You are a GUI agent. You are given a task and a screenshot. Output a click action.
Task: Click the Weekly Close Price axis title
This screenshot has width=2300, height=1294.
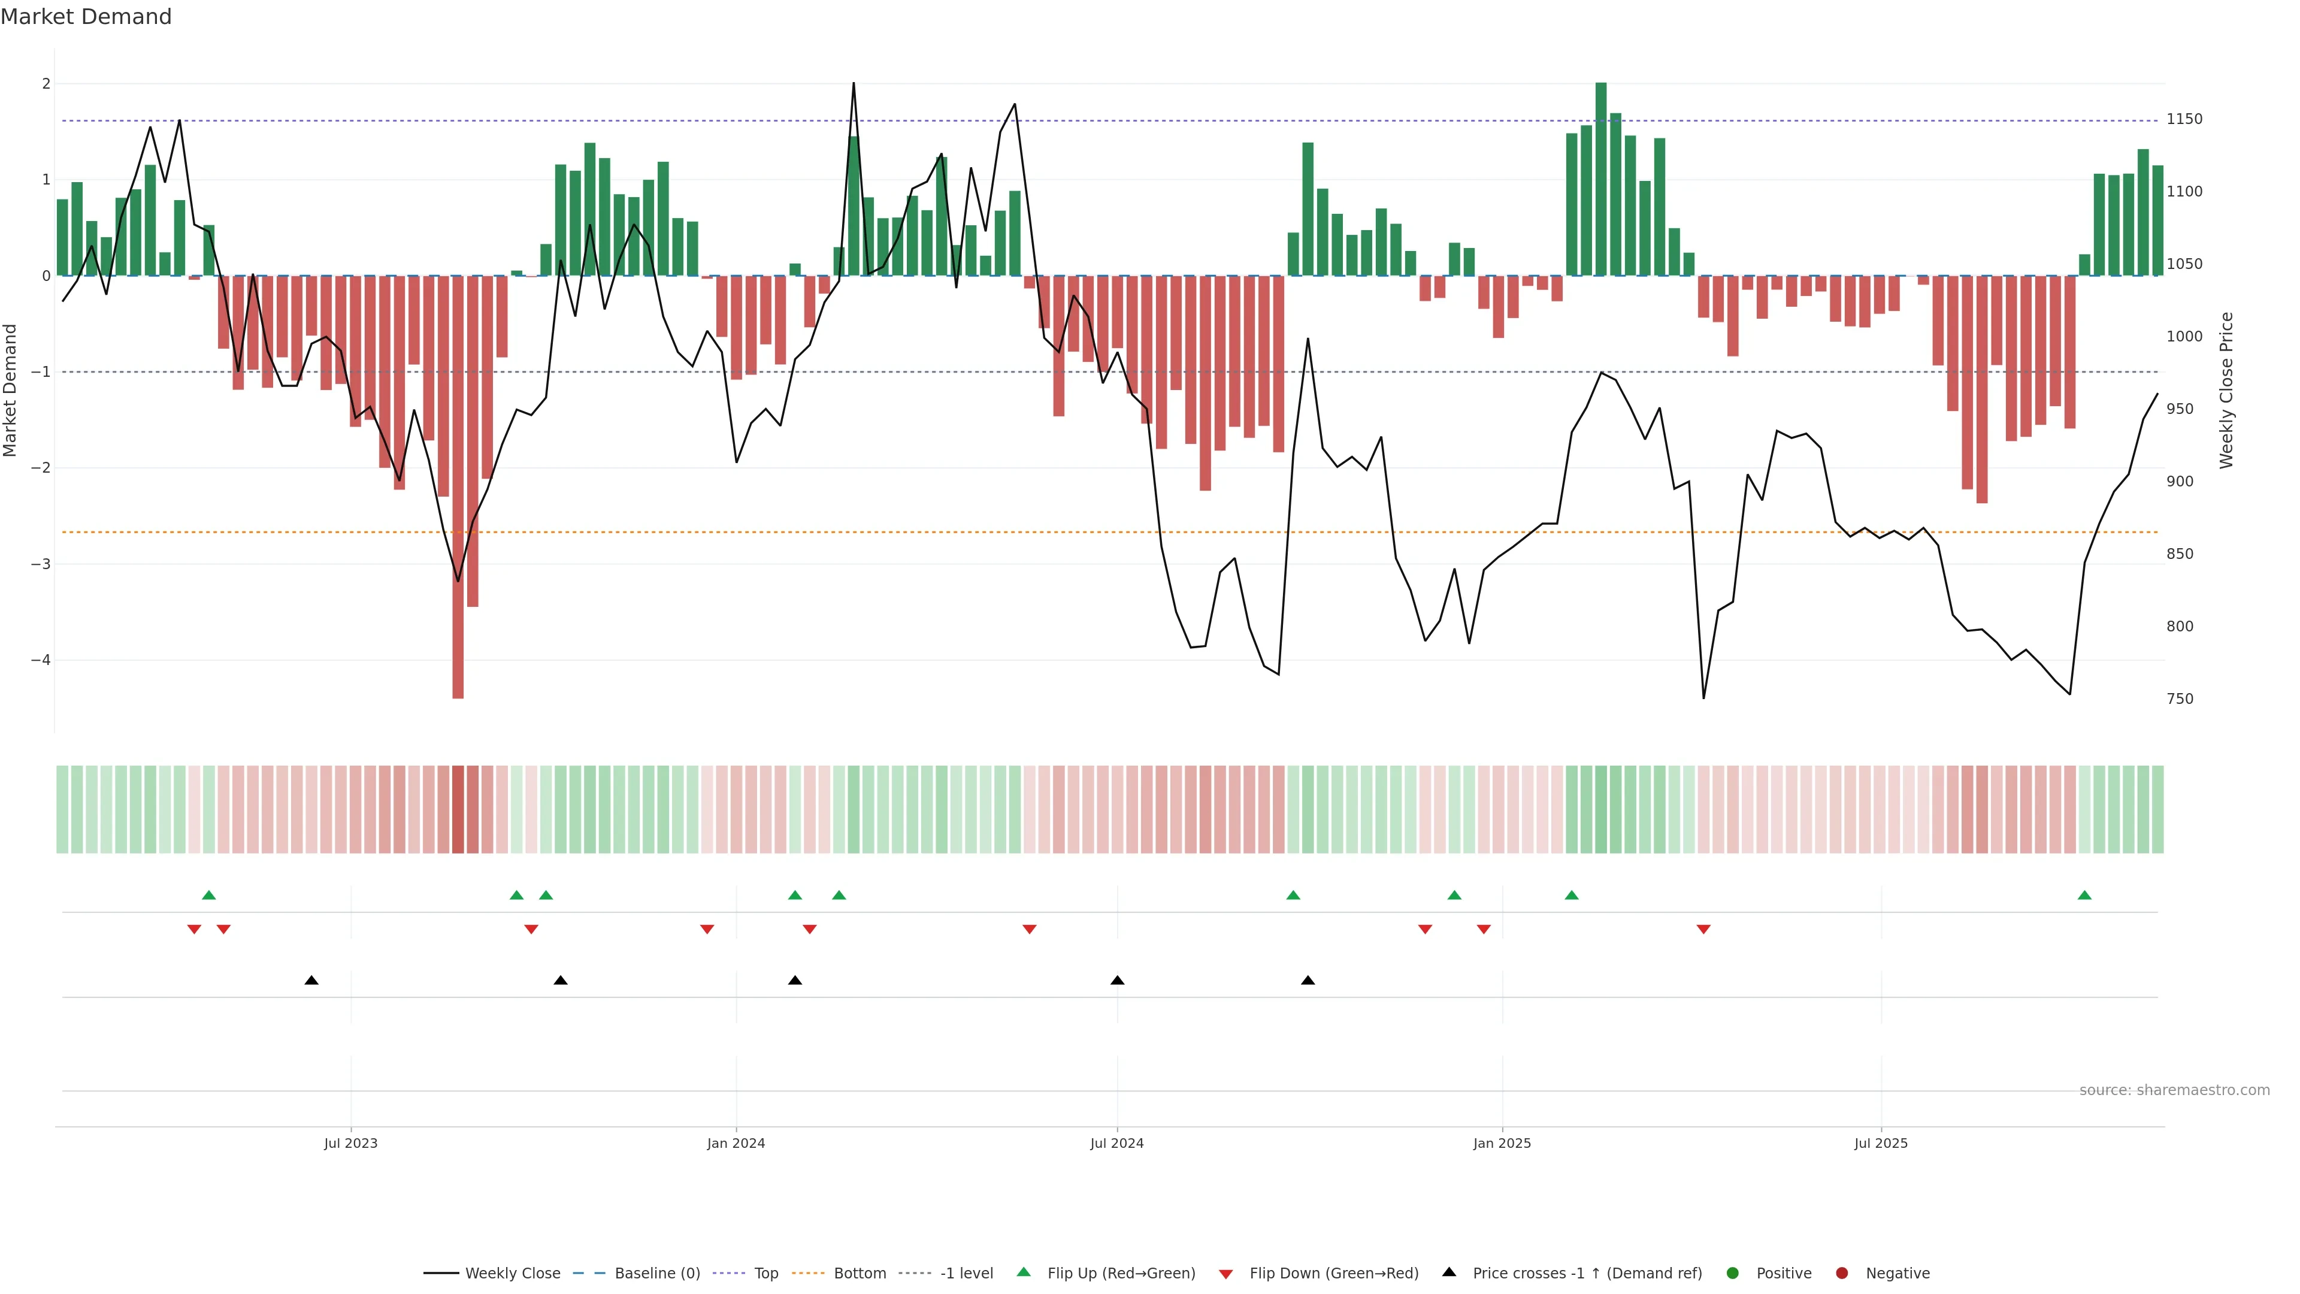(2227, 390)
